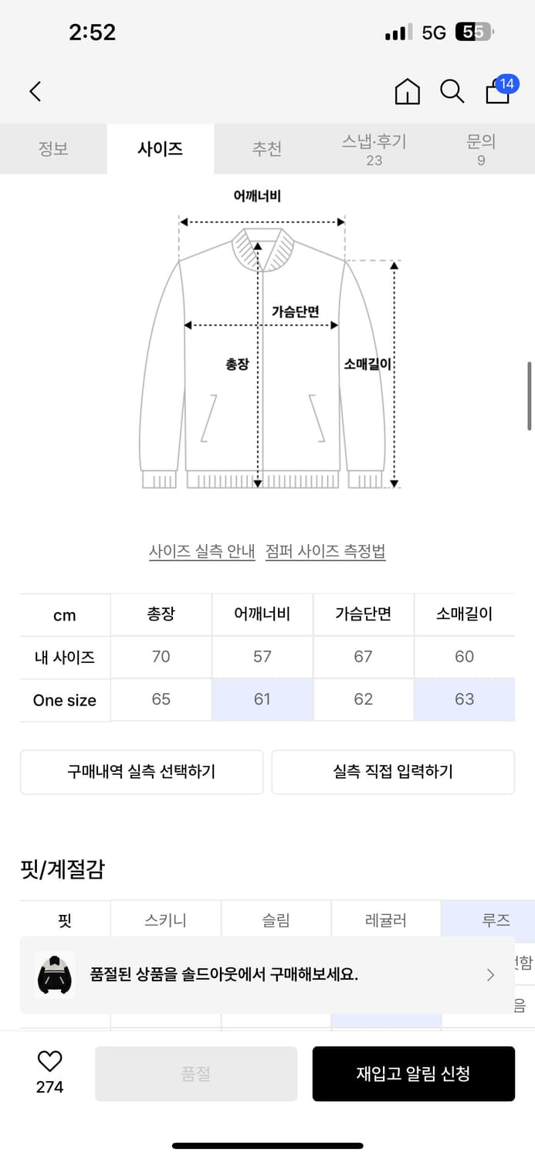Viewport: 535px width, 1159px height.
Task: Expand the sold-out banner via chevron
Action: pyautogui.click(x=489, y=975)
